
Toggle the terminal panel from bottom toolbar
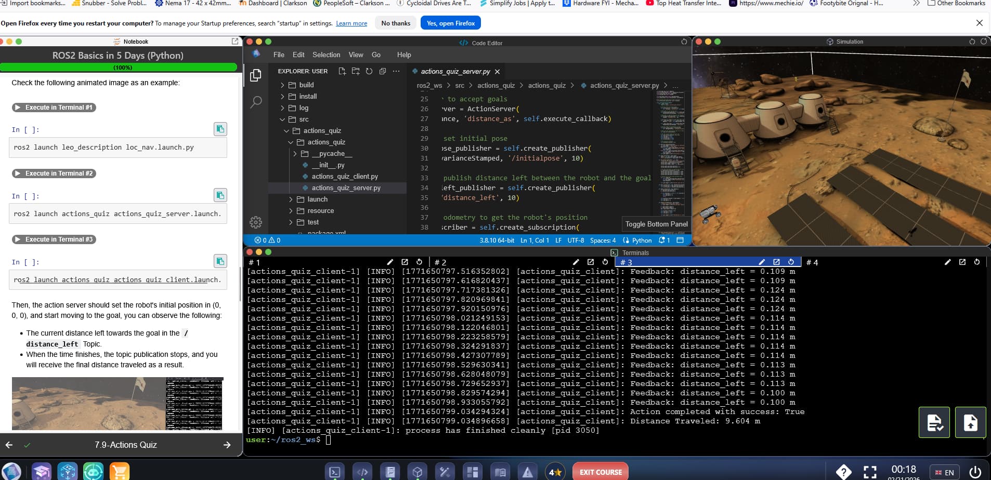(x=335, y=472)
